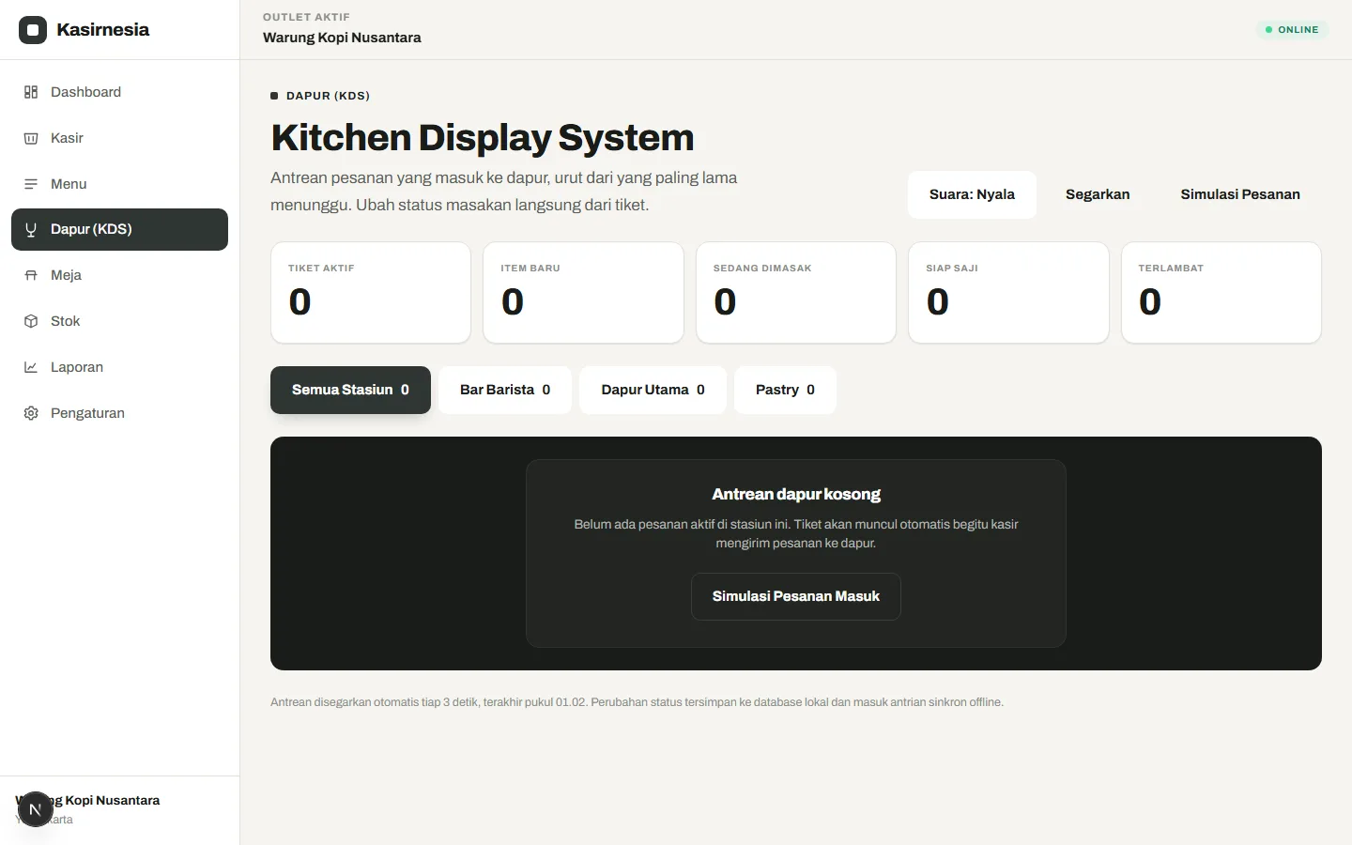The image size is (1352, 845).
Task: Click the 'Antrean dapur kosong' message
Action: 796,494
